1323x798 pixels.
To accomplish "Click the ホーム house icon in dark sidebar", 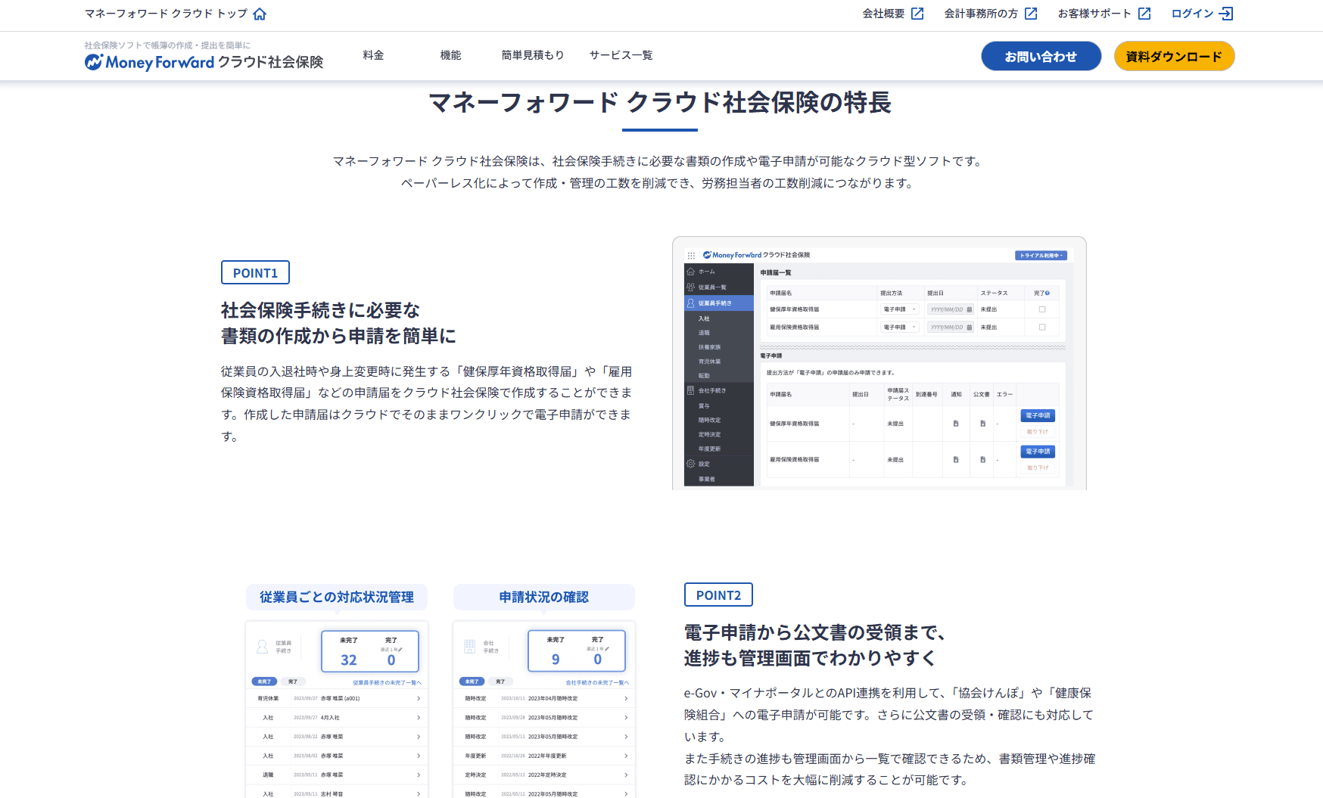I will point(690,272).
